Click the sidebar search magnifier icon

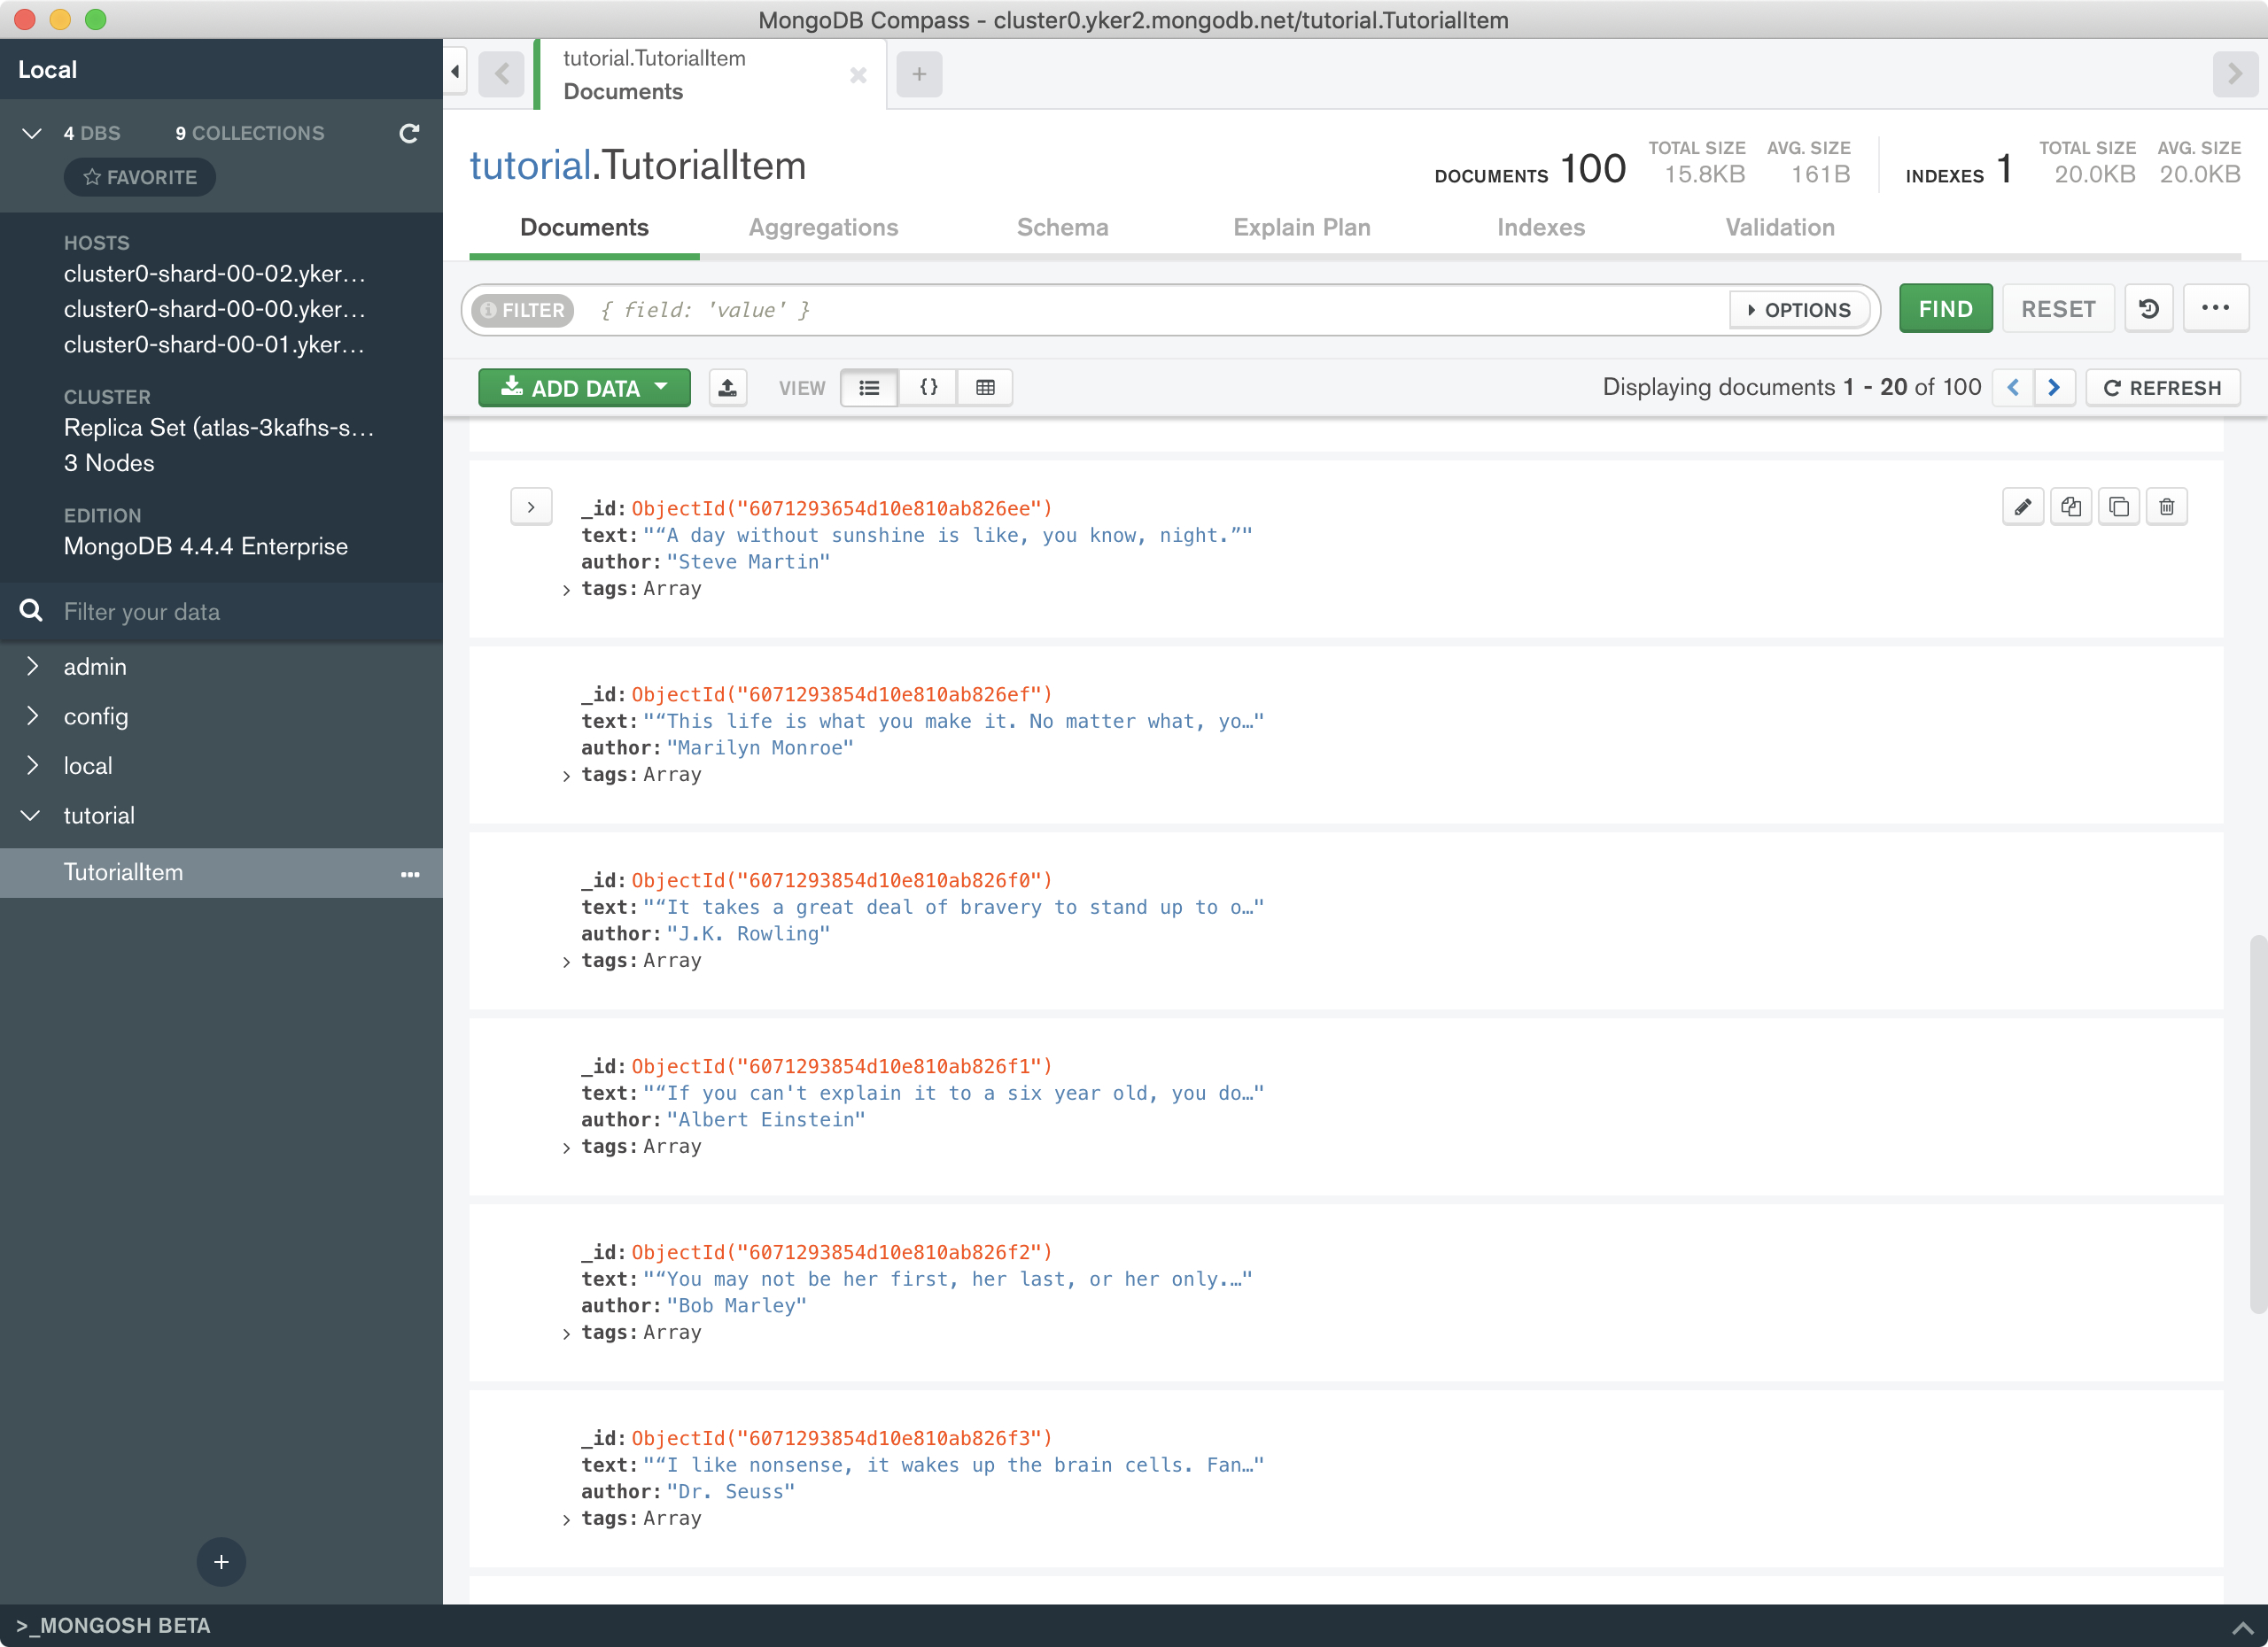pyautogui.click(x=31, y=611)
